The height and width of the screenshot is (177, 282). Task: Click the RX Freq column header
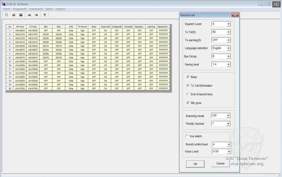click(20, 26)
